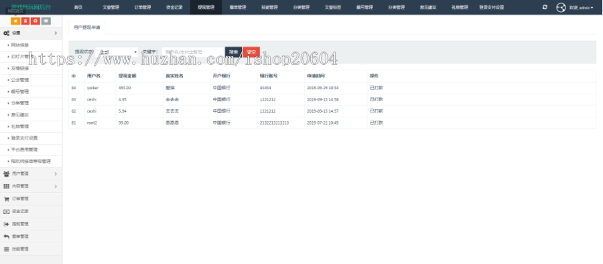Click the gray list icon button
Screen dimensions: 603x264
point(46,21)
